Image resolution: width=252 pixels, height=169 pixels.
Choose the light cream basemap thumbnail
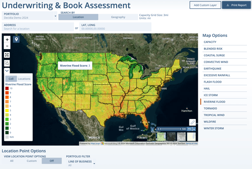click(192, 137)
